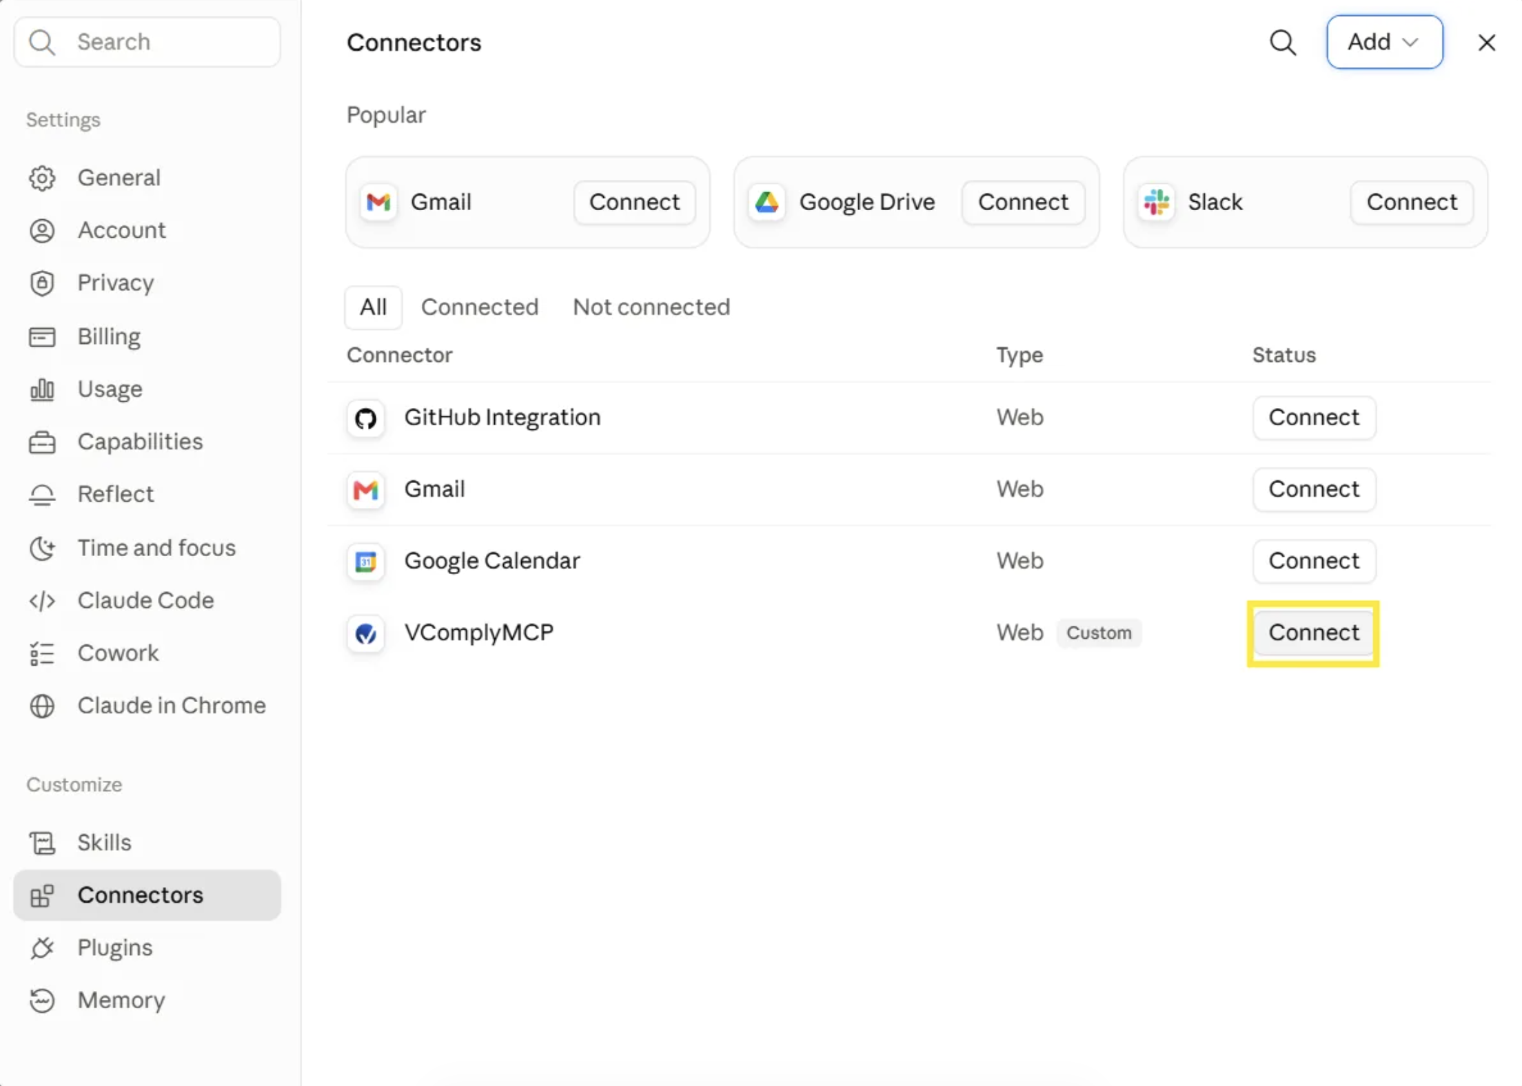Click the Reflect icon in sidebar
The image size is (1522, 1086).
42,495
